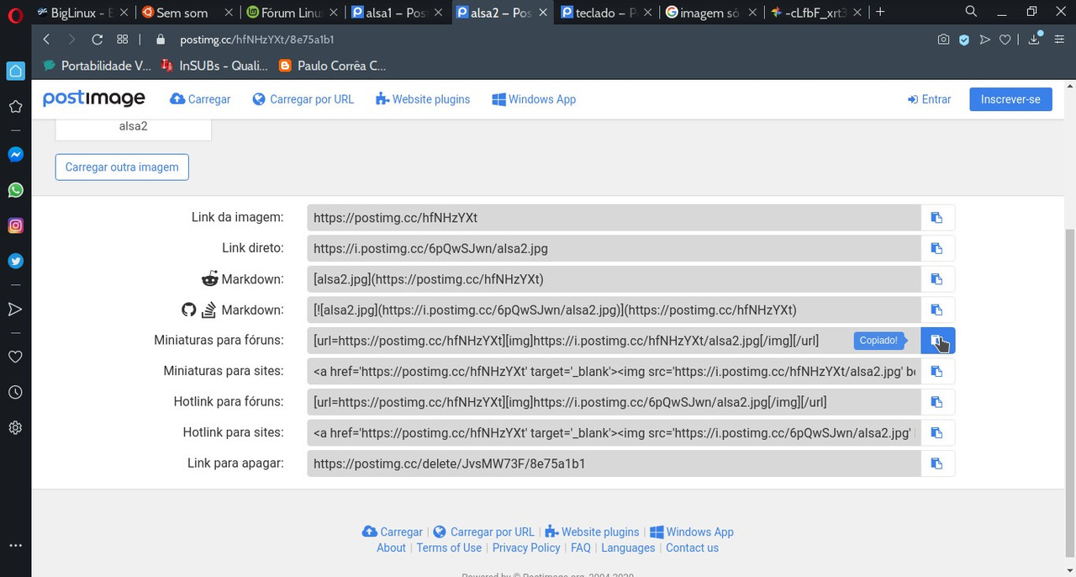Open the Terms of Use footer link

tap(449, 548)
